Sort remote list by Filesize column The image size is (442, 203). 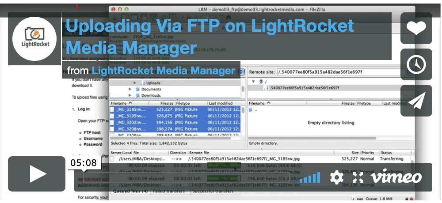coord(331,103)
